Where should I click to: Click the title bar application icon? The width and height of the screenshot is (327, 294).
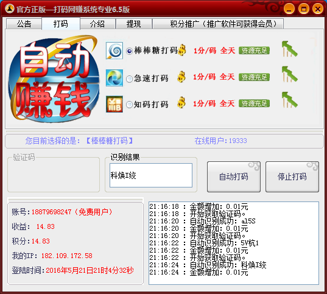(x=10, y=9)
